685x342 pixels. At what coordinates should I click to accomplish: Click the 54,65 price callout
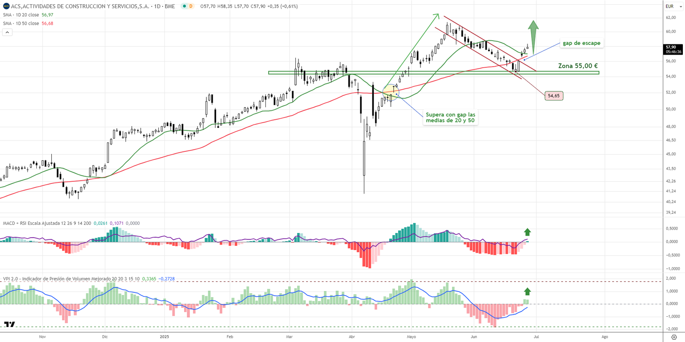(x=554, y=96)
